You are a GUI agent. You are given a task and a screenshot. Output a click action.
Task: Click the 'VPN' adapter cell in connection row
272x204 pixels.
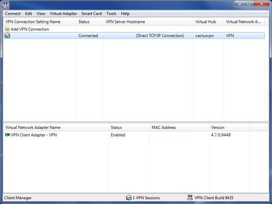(230, 36)
